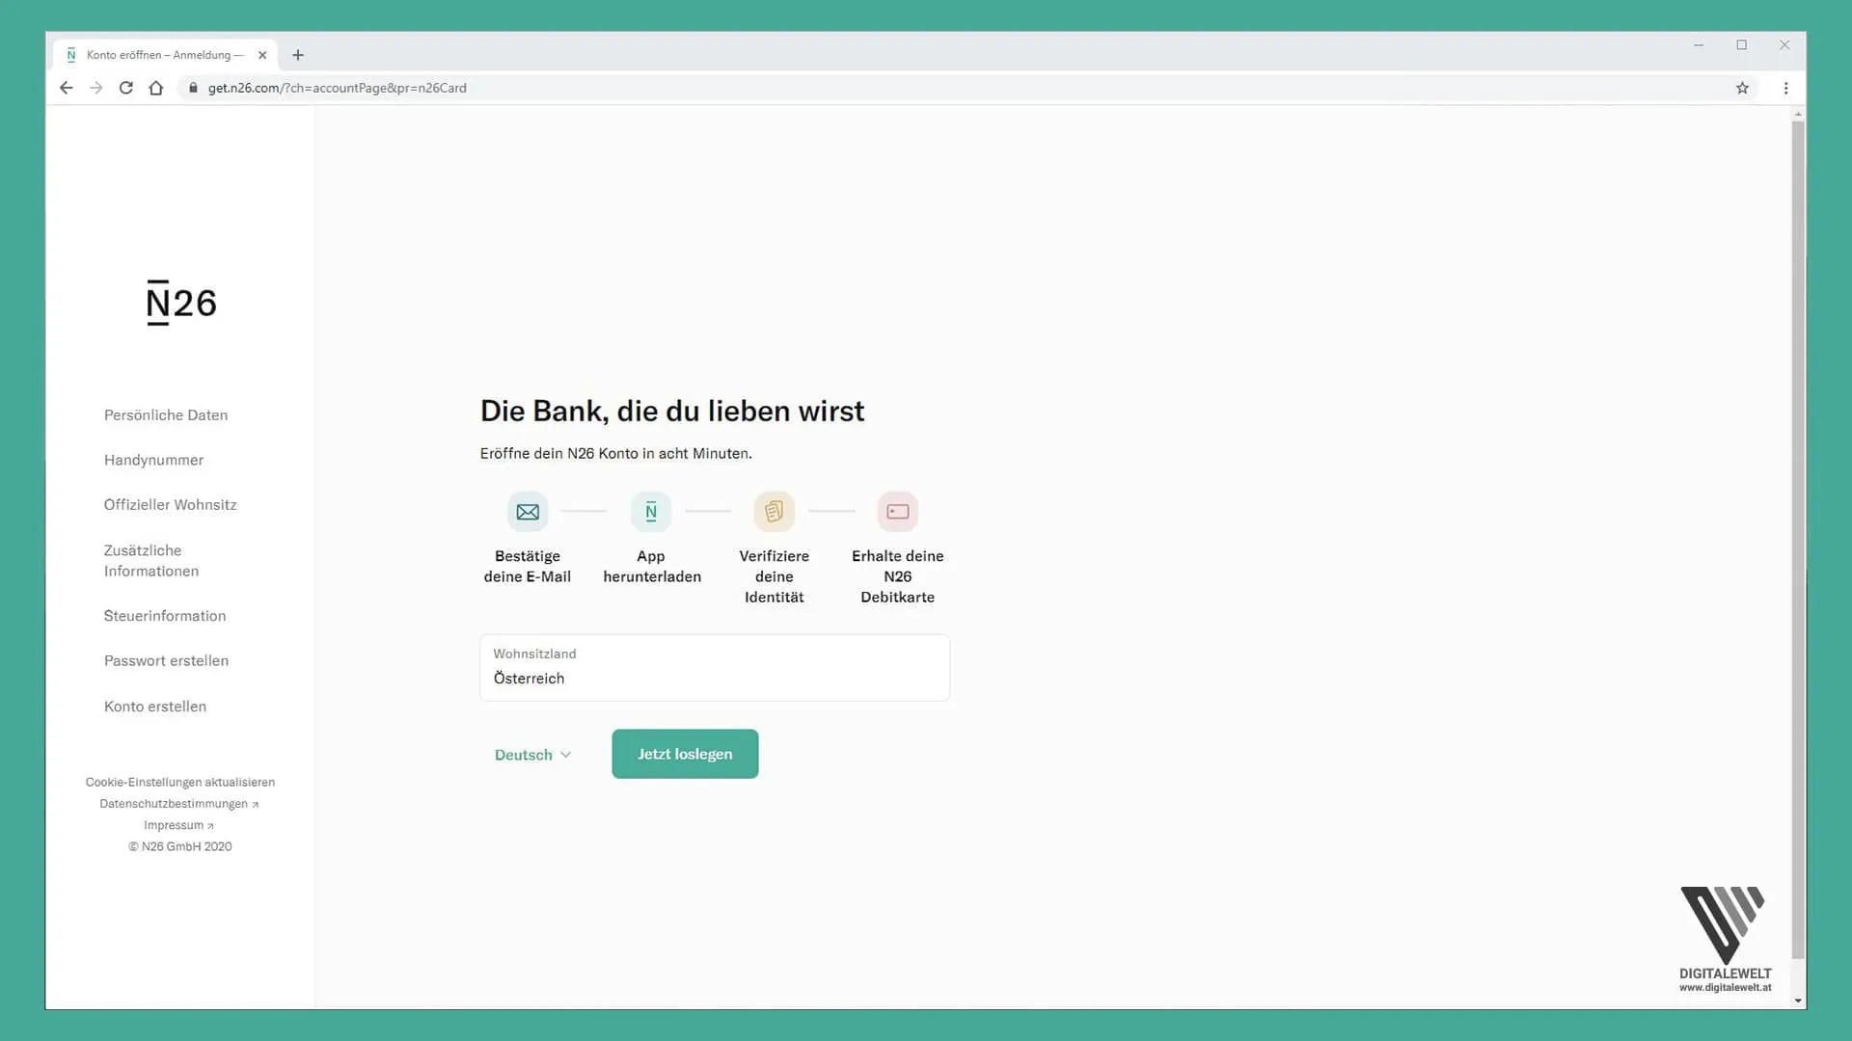Go to the browser home page
Image resolution: width=1852 pixels, height=1041 pixels.
[x=156, y=88]
